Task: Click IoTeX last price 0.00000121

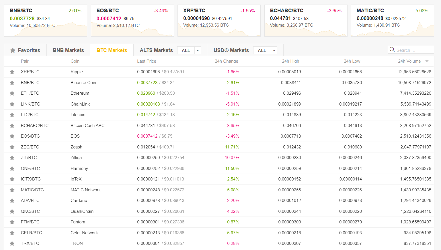Action: point(149,179)
